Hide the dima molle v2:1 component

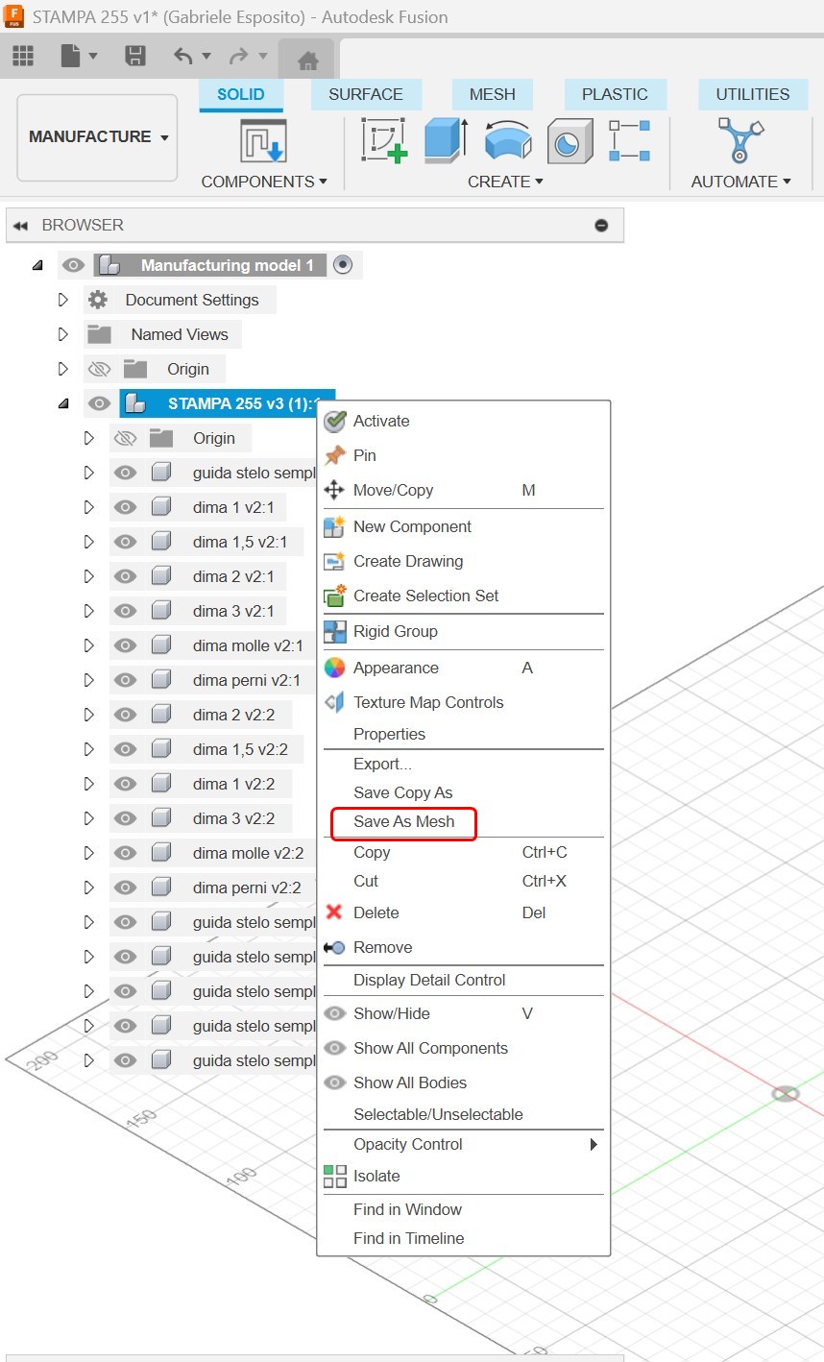125,645
